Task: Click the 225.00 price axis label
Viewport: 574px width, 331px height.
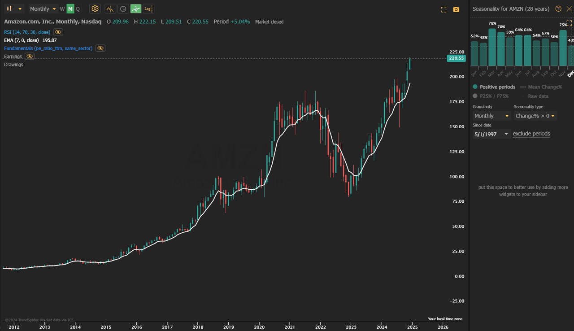Action: [457, 52]
